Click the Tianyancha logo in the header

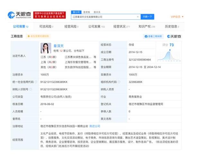coord(19,15)
